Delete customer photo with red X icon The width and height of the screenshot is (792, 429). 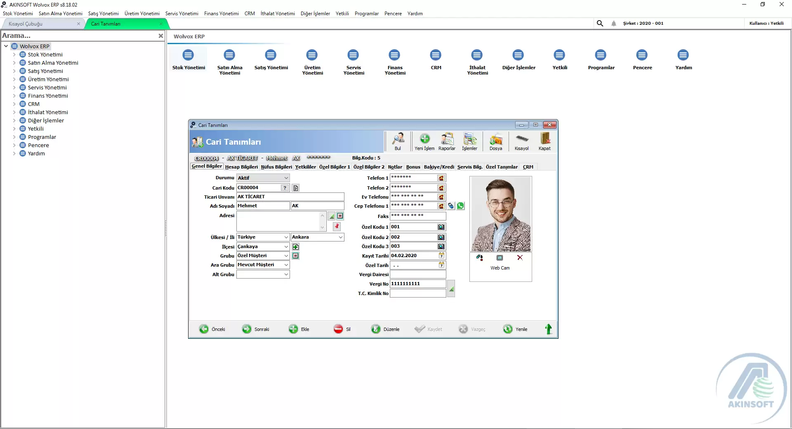tap(520, 258)
